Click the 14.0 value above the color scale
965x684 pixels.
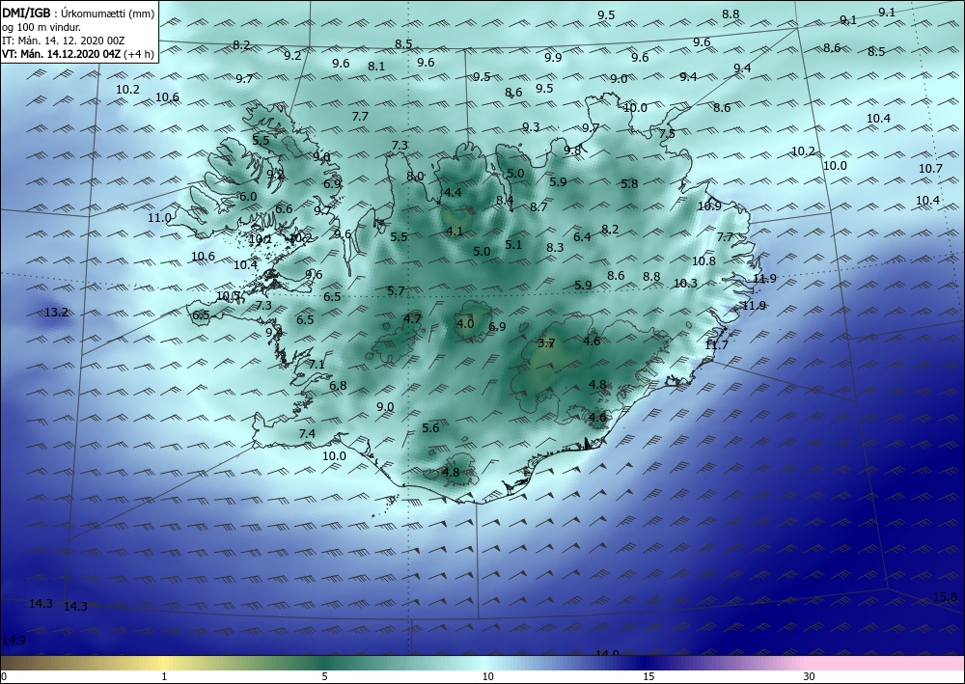tap(607, 653)
